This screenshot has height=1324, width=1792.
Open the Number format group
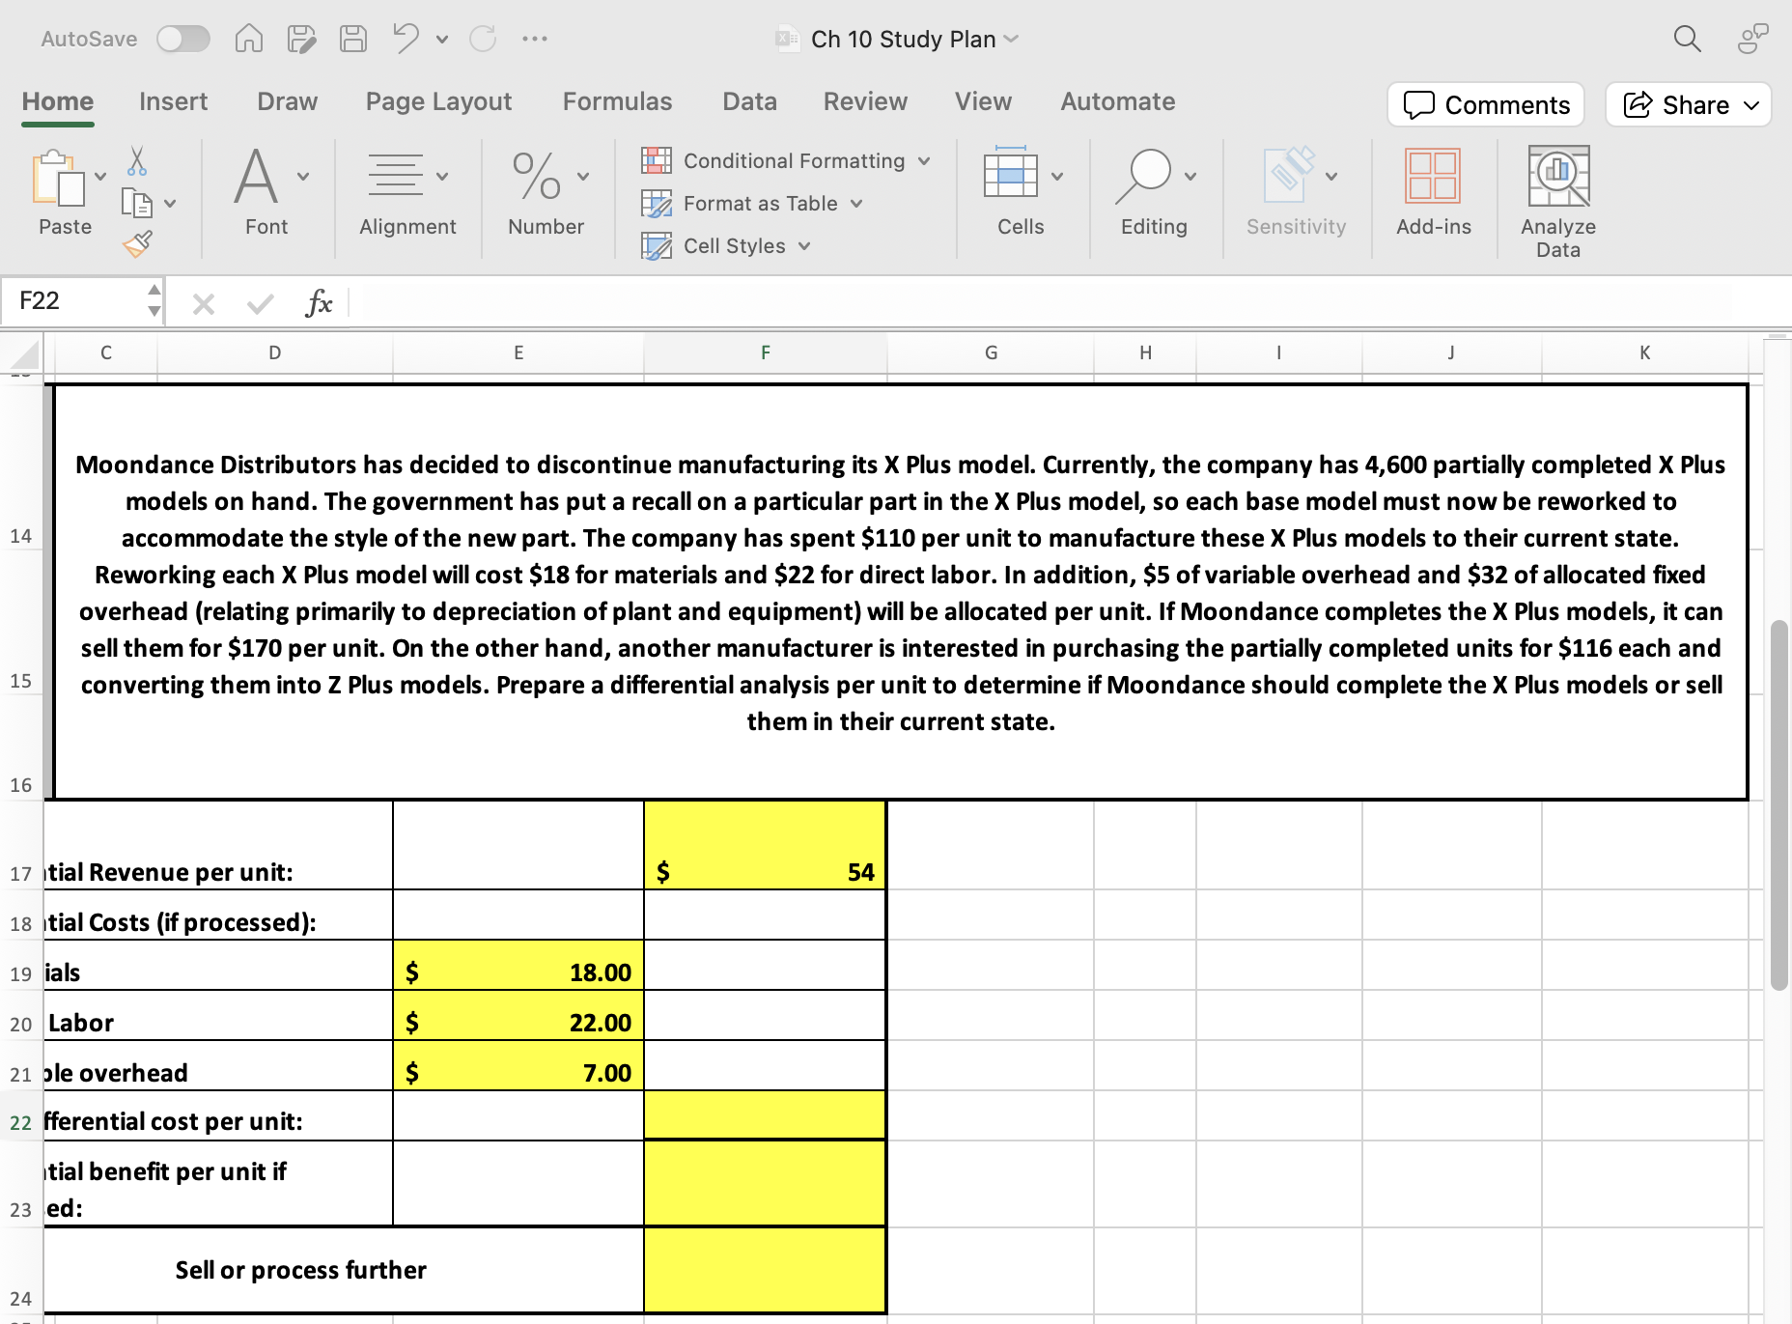coord(546,191)
